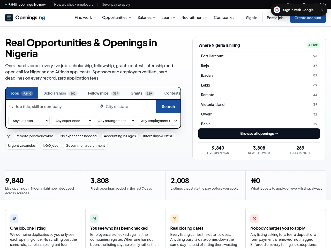Open Ikeja hiring row
The height and width of the screenshot is (248, 331).
(x=259, y=66)
